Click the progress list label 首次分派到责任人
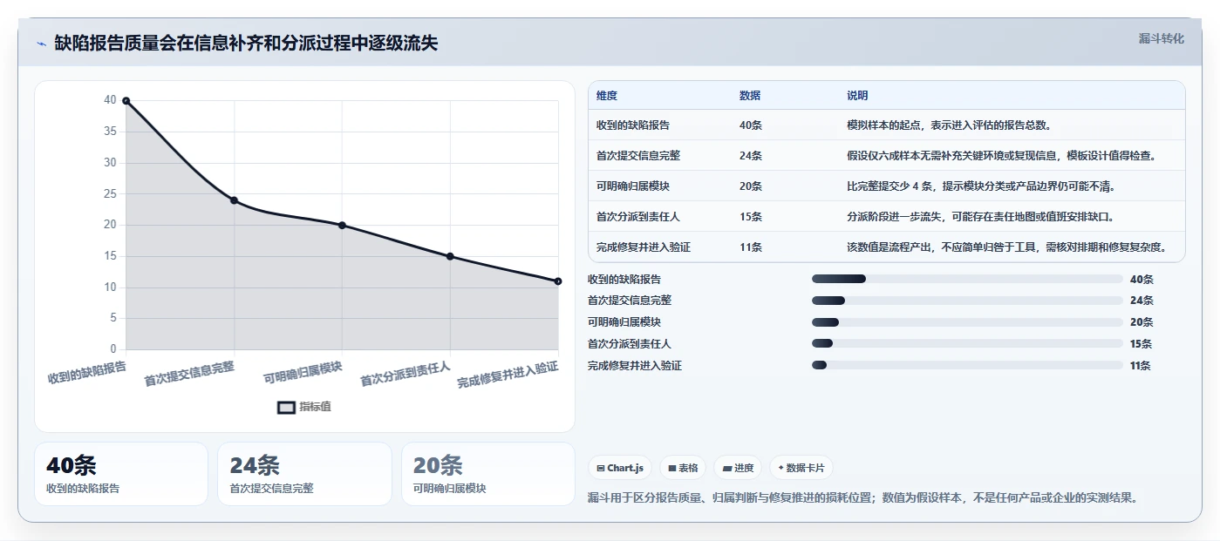The height and width of the screenshot is (541, 1220). pyautogui.click(x=630, y=344)
